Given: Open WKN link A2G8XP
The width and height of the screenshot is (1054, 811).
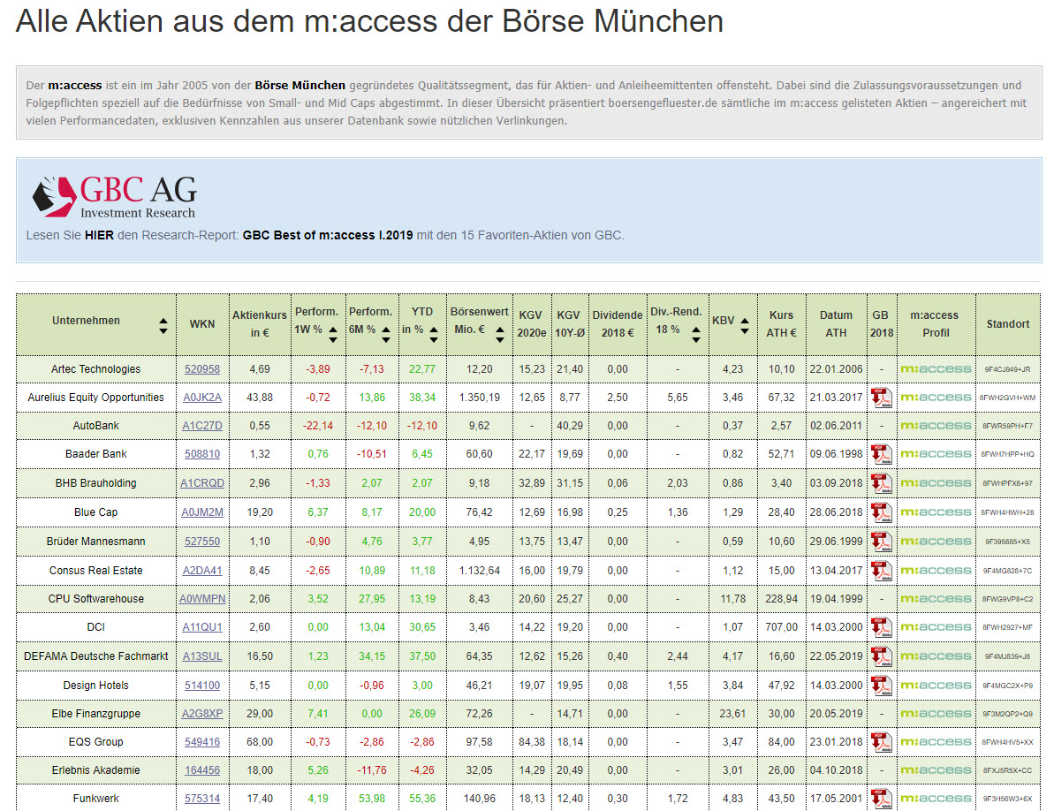Looking at the screenshot, I should [x=202, y=714].
